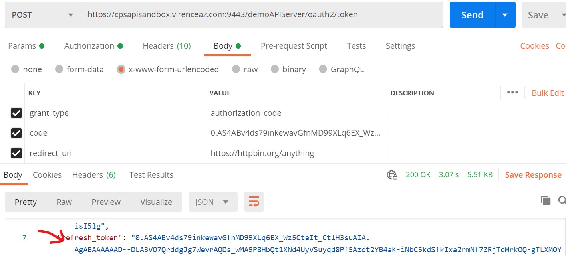Select the GraphQL body type option
Screen dimensions: 566x259
(323, 69)
